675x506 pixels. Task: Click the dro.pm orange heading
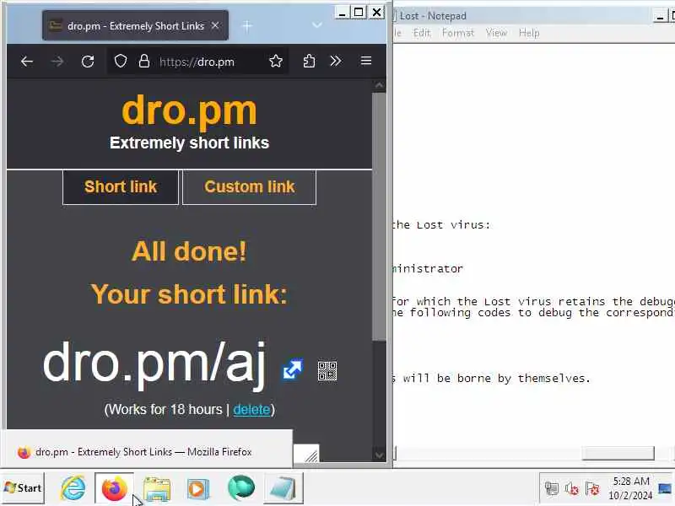pos(189,110)
